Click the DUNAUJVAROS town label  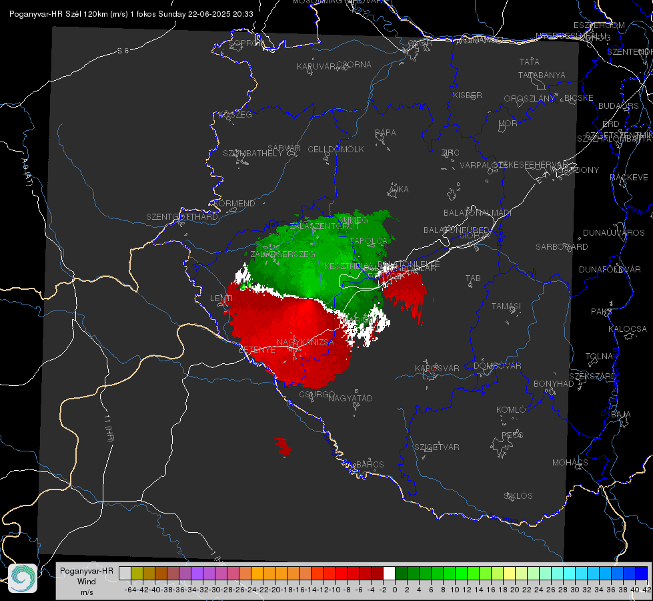(x=614, y=233)
